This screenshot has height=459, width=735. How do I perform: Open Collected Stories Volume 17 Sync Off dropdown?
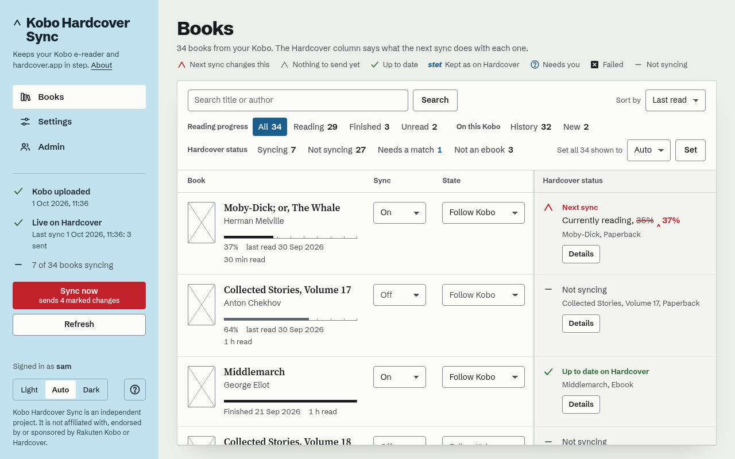(400, 295)
